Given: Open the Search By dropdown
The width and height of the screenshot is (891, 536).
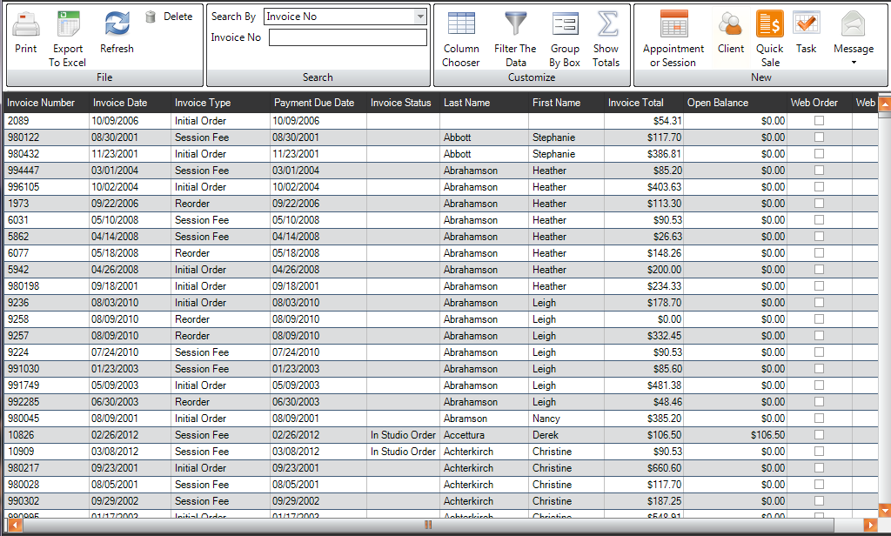Looking at the screenshot, I should (419, 16).
